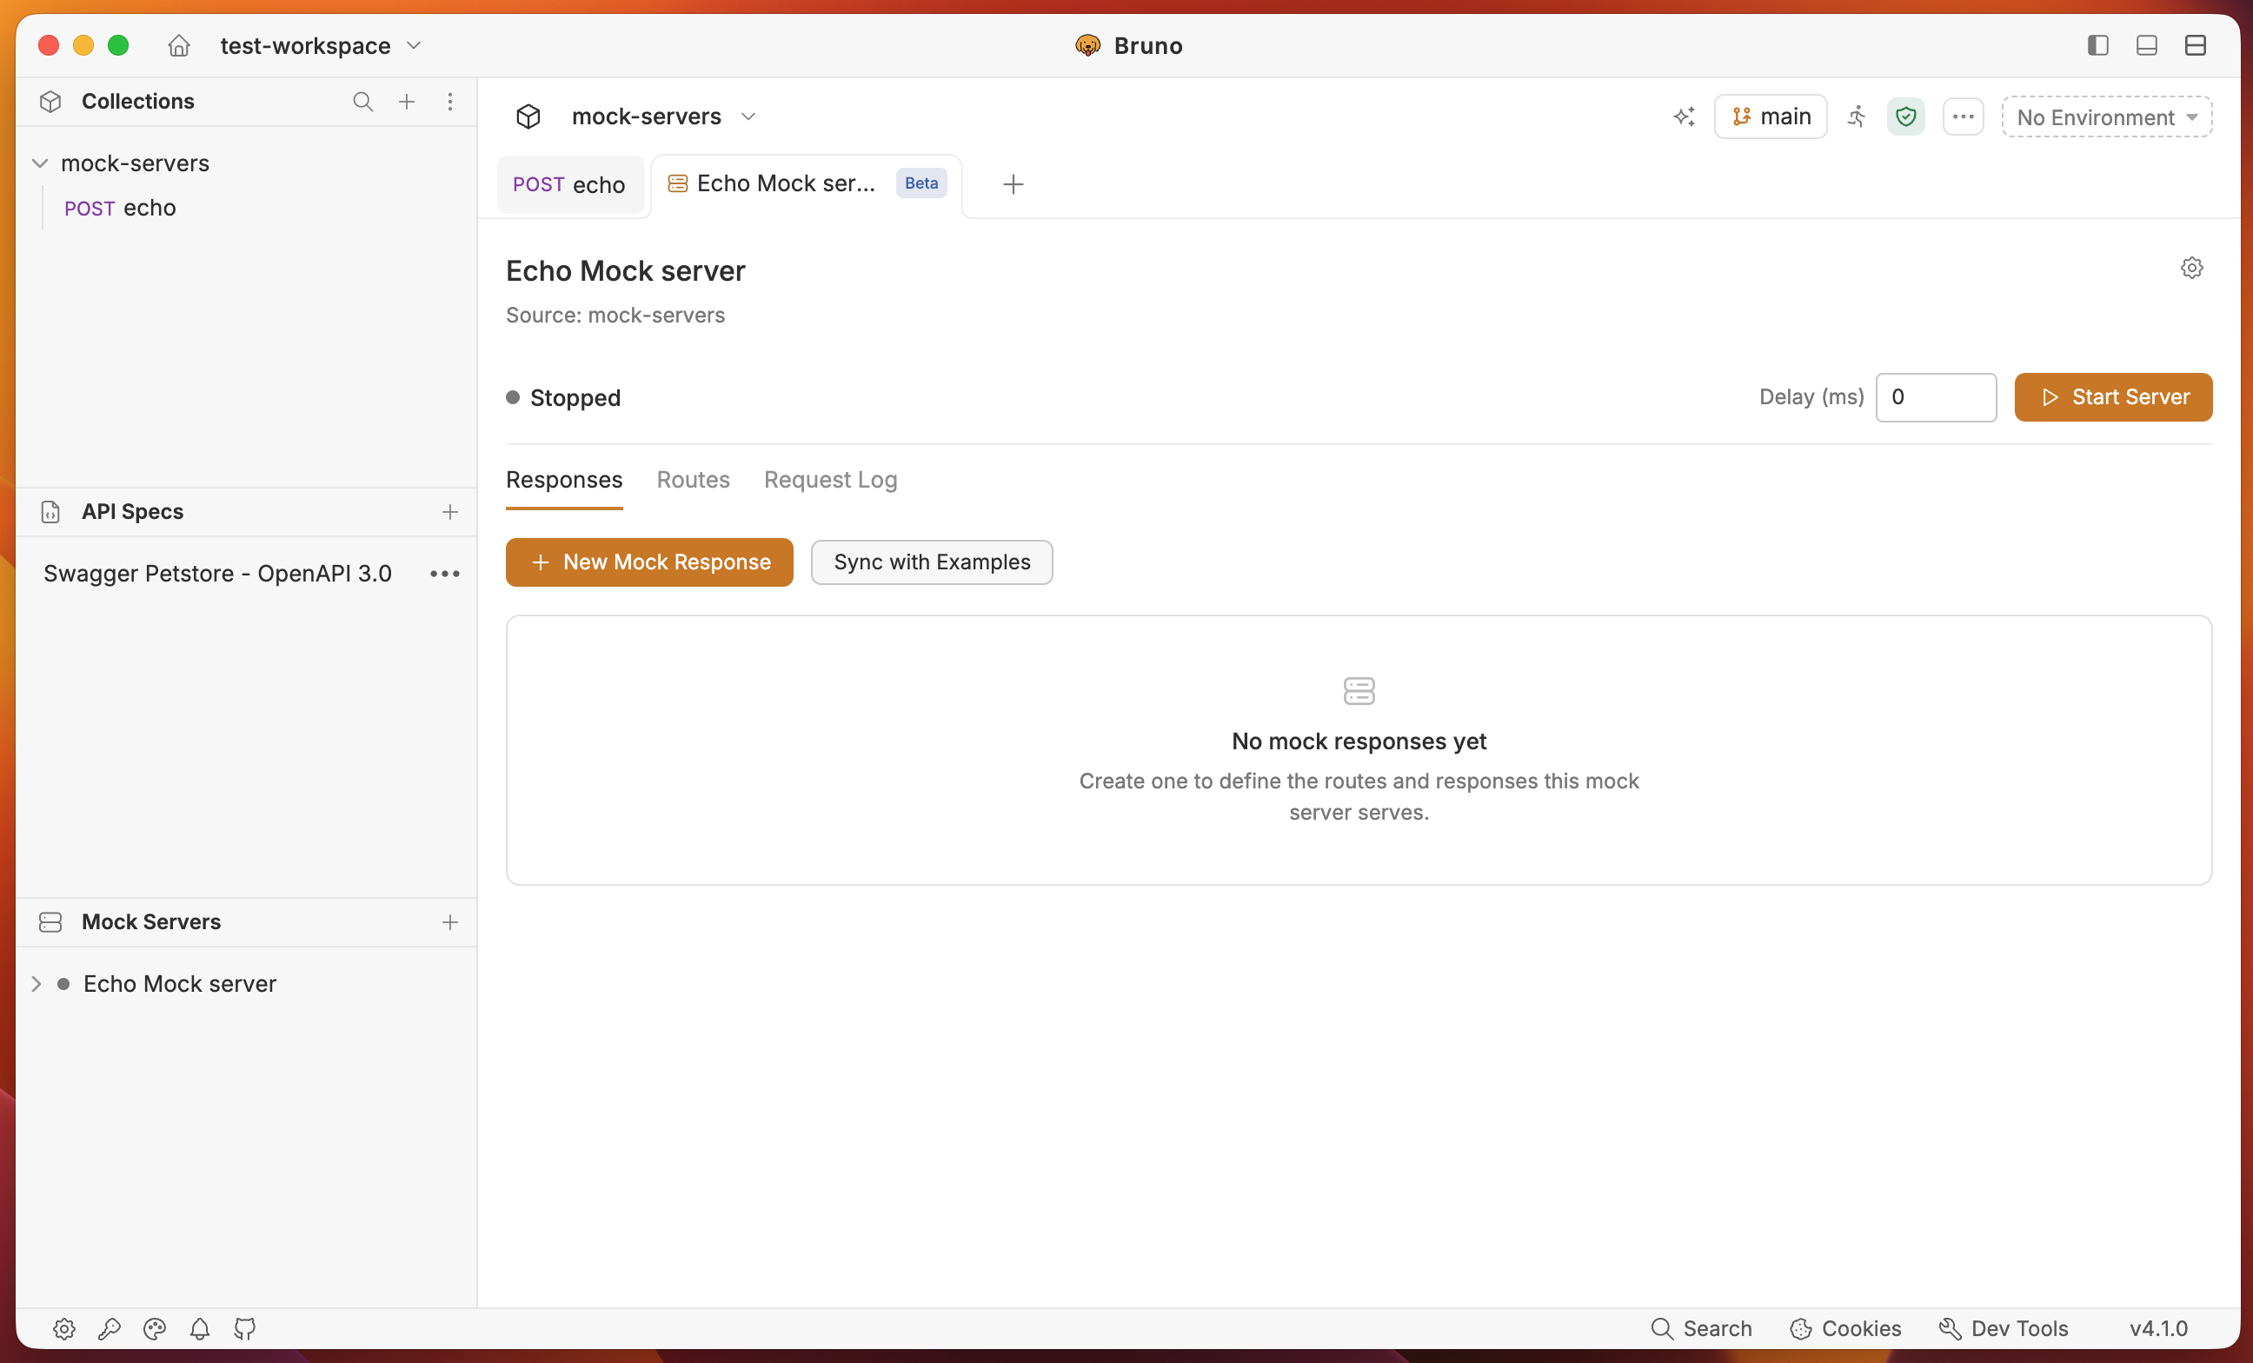
Task: Open Search in the status bar
Action: click(1701, 1328)
